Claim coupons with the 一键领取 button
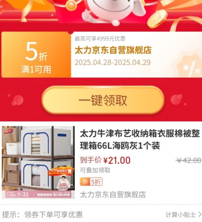202x222 pixels. [103, 100]
